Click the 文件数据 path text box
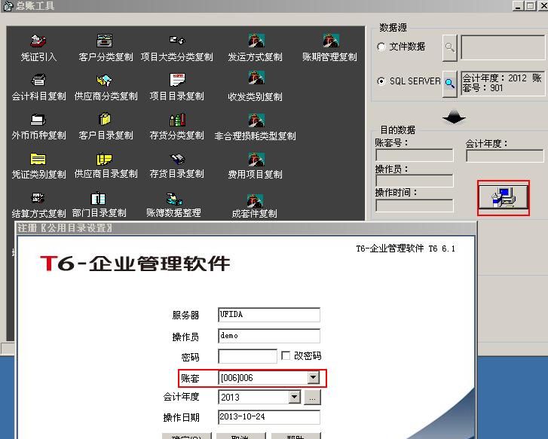This screenshot has width=548, height=439. 503,47
